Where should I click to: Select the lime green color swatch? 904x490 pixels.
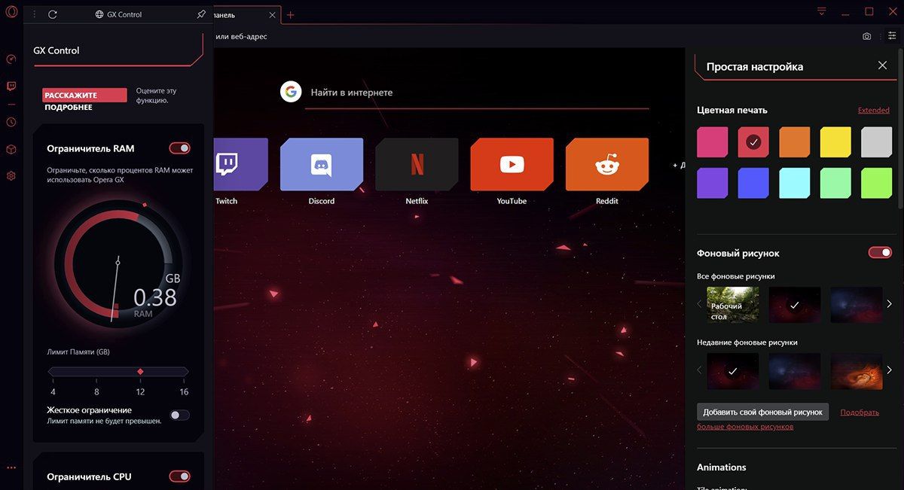pos(876,183)
